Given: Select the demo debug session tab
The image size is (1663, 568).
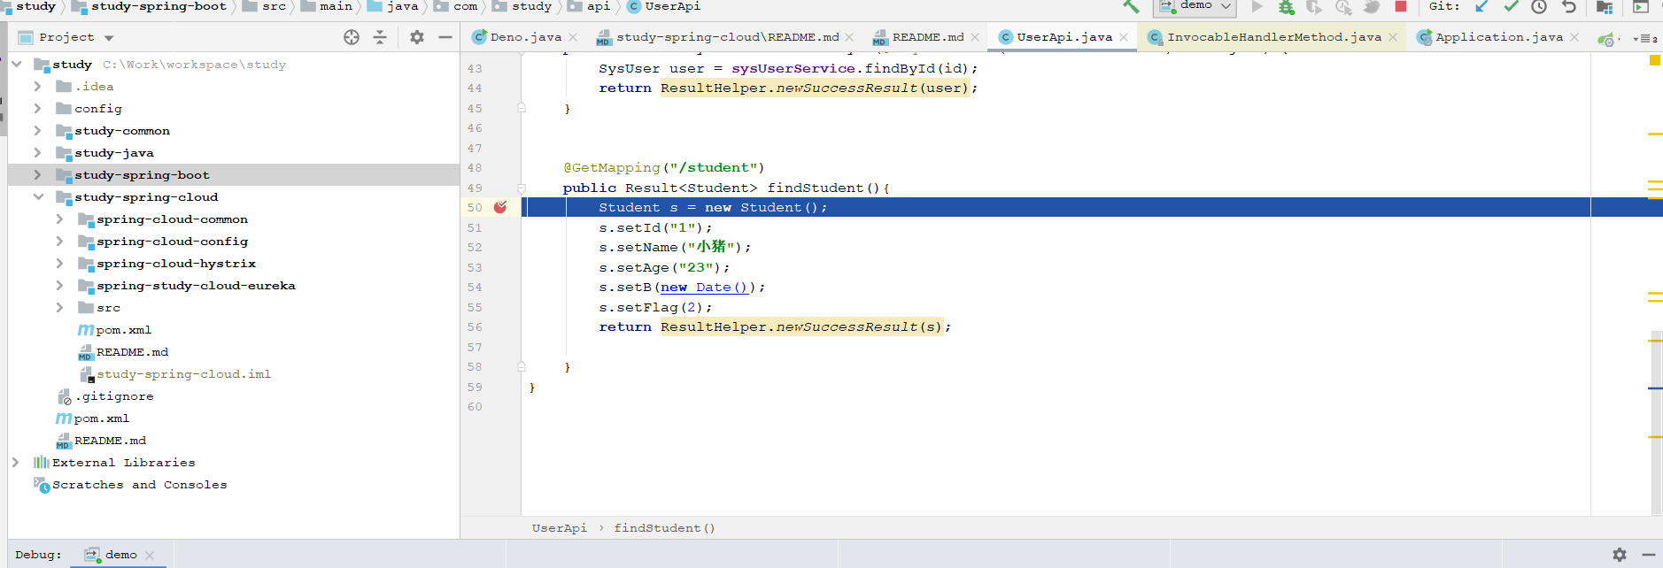Looking at the screenshot, I should (120, 555).
